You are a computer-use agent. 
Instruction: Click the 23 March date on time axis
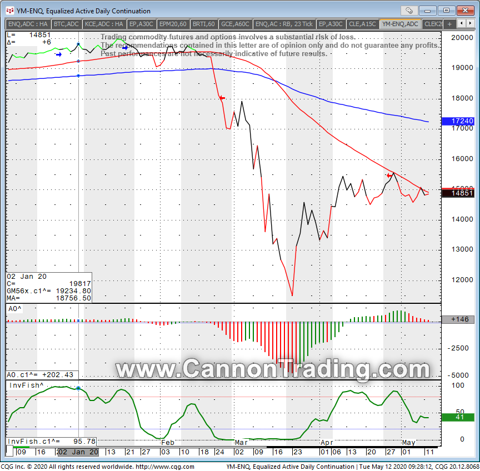pos(298,452)
